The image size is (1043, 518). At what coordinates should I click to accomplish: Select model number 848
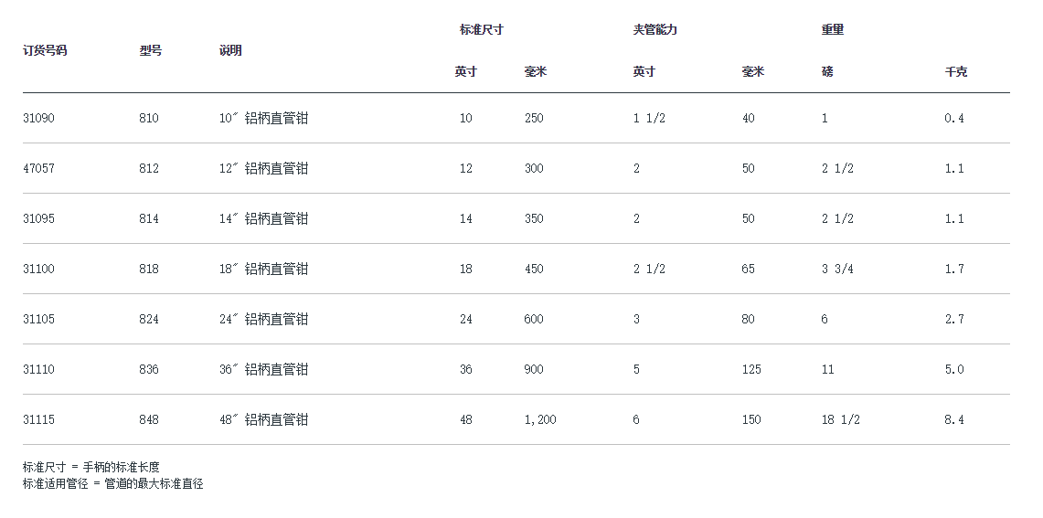pos(149,419)
